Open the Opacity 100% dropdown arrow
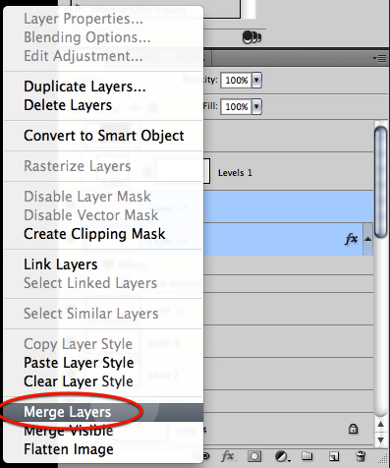Image resolution: width=390 pixels, height=468 pixels. point(256,80)
